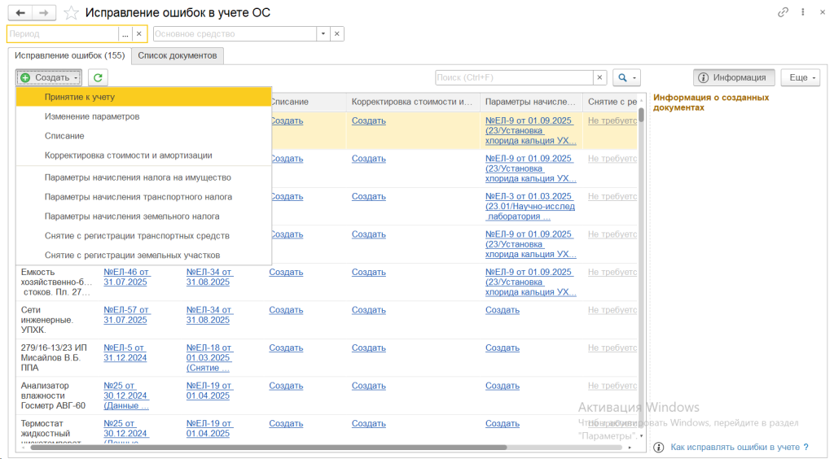Expand the magnifier search options dropdown
This screenshot has width=834, height=459.
click(x=626, y=77)
